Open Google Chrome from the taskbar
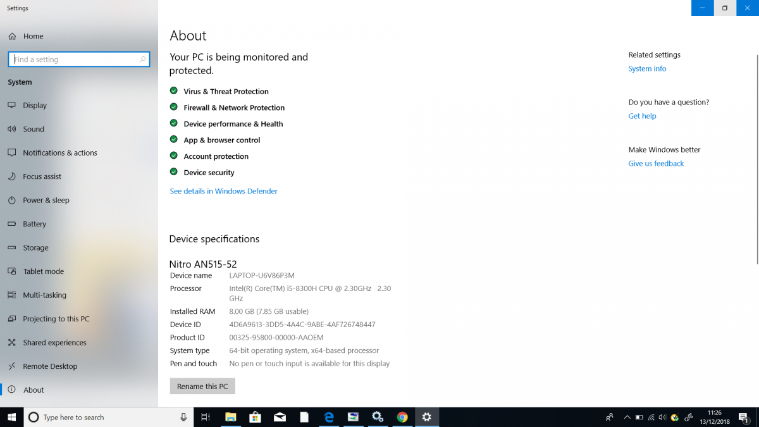Viewport: 759px width, 427px height. (x=402, y=418)
